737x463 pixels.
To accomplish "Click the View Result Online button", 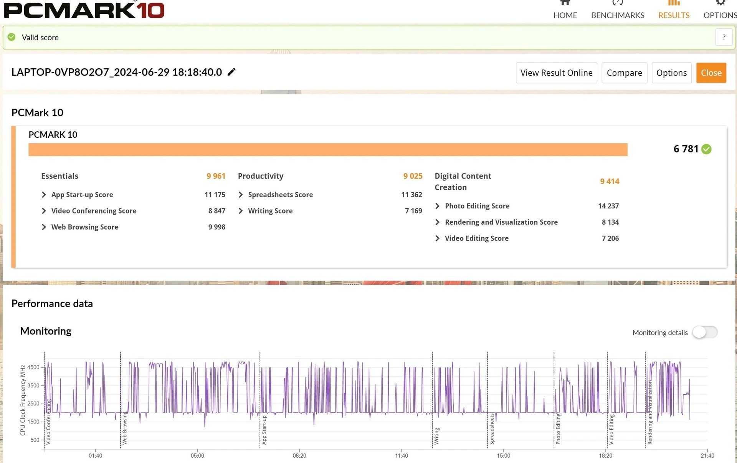I will (556, 73).
